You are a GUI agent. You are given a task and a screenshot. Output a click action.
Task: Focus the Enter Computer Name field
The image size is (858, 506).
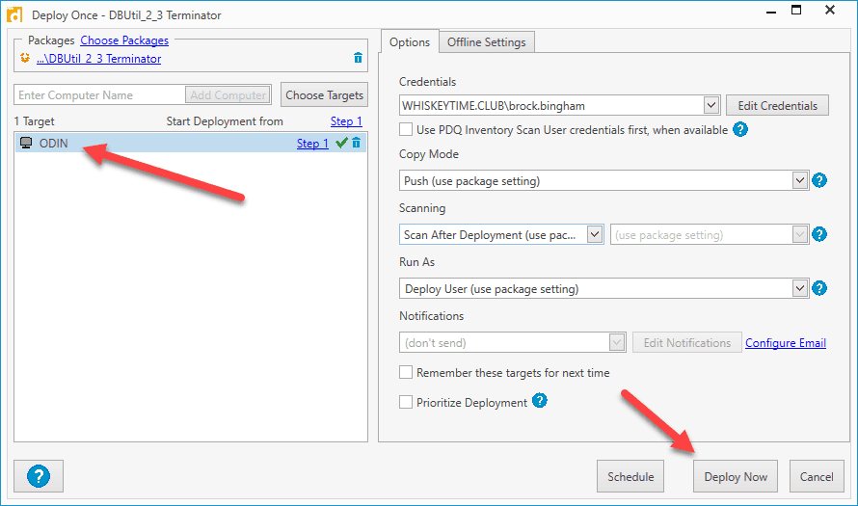click(99, 95)
